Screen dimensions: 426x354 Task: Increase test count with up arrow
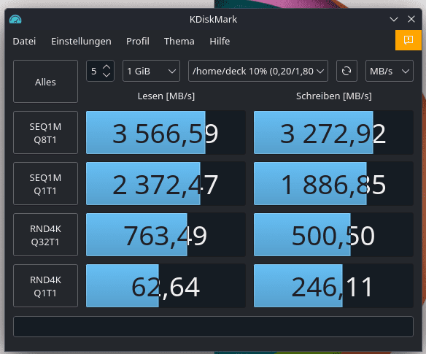pos(106,66)
